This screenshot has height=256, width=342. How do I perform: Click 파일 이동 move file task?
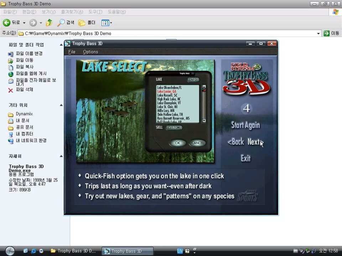click(x=21, y=60)
